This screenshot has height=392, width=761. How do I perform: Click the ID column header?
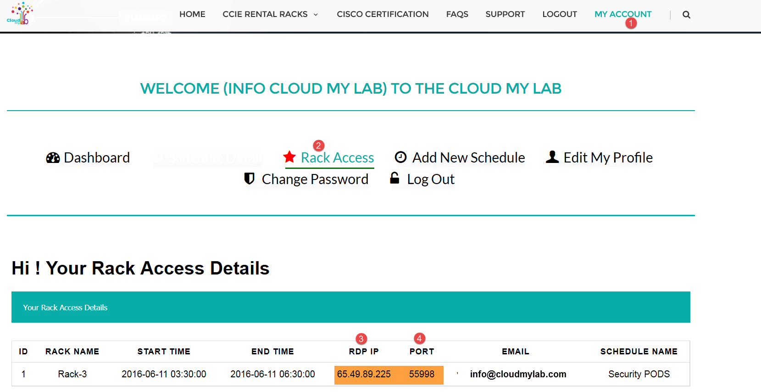[23, 352]
